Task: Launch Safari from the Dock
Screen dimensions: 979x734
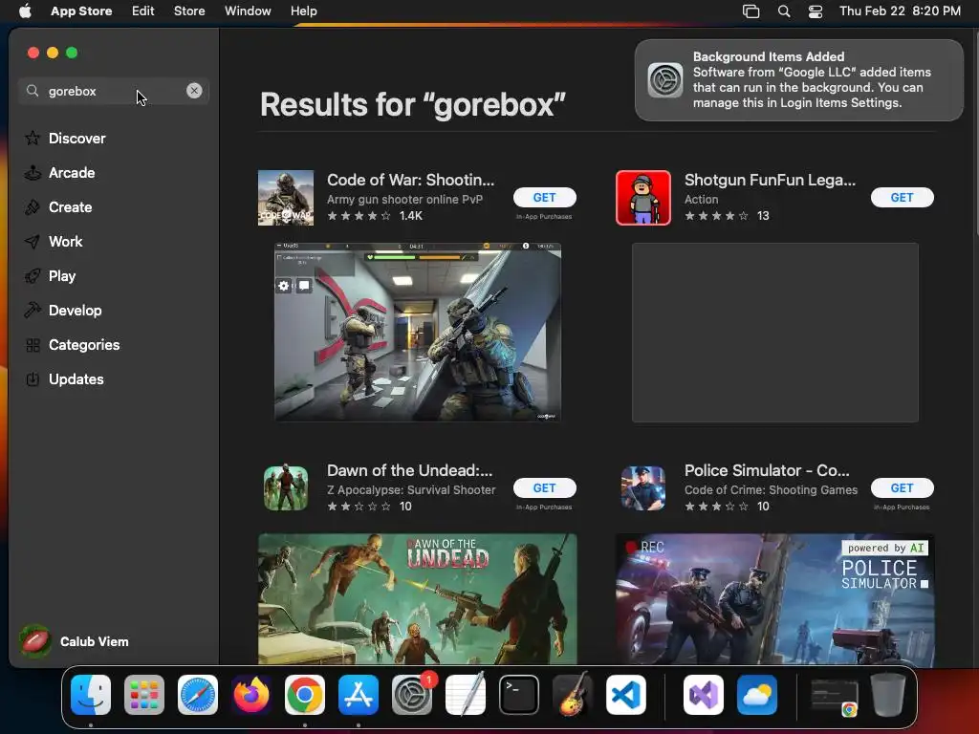Action: pyautogui.click(x=198, y=695)
